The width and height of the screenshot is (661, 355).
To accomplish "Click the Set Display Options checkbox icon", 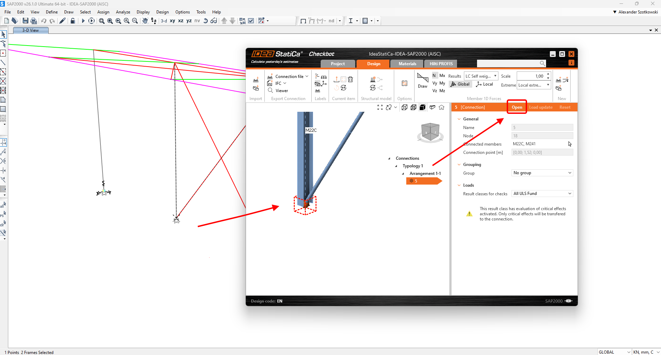I will pyautogui.click(x=251, y=21).
